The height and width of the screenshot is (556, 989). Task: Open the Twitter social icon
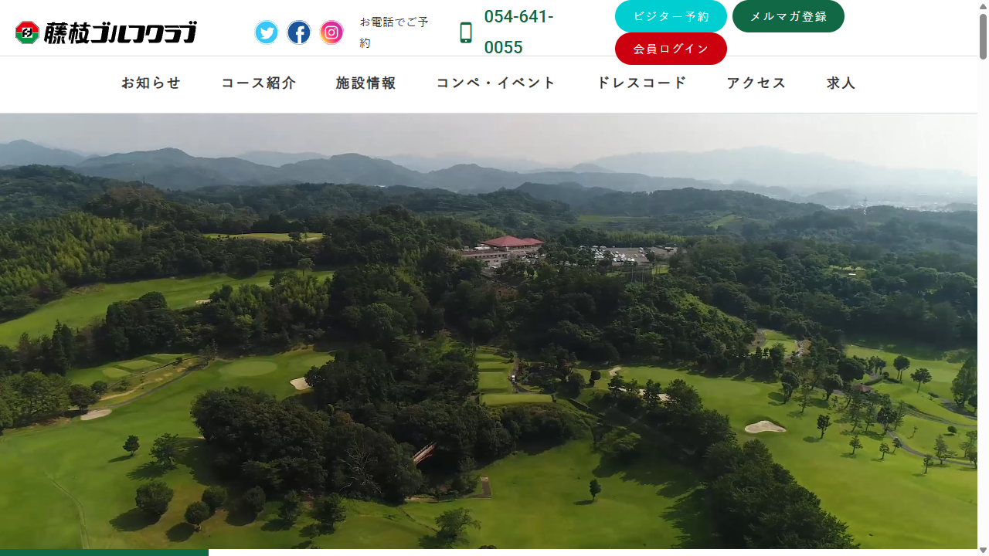click(x=267, y=32)
